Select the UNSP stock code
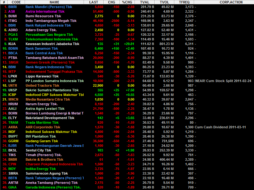This screenshot has height=190, width=254. [13, 90]
